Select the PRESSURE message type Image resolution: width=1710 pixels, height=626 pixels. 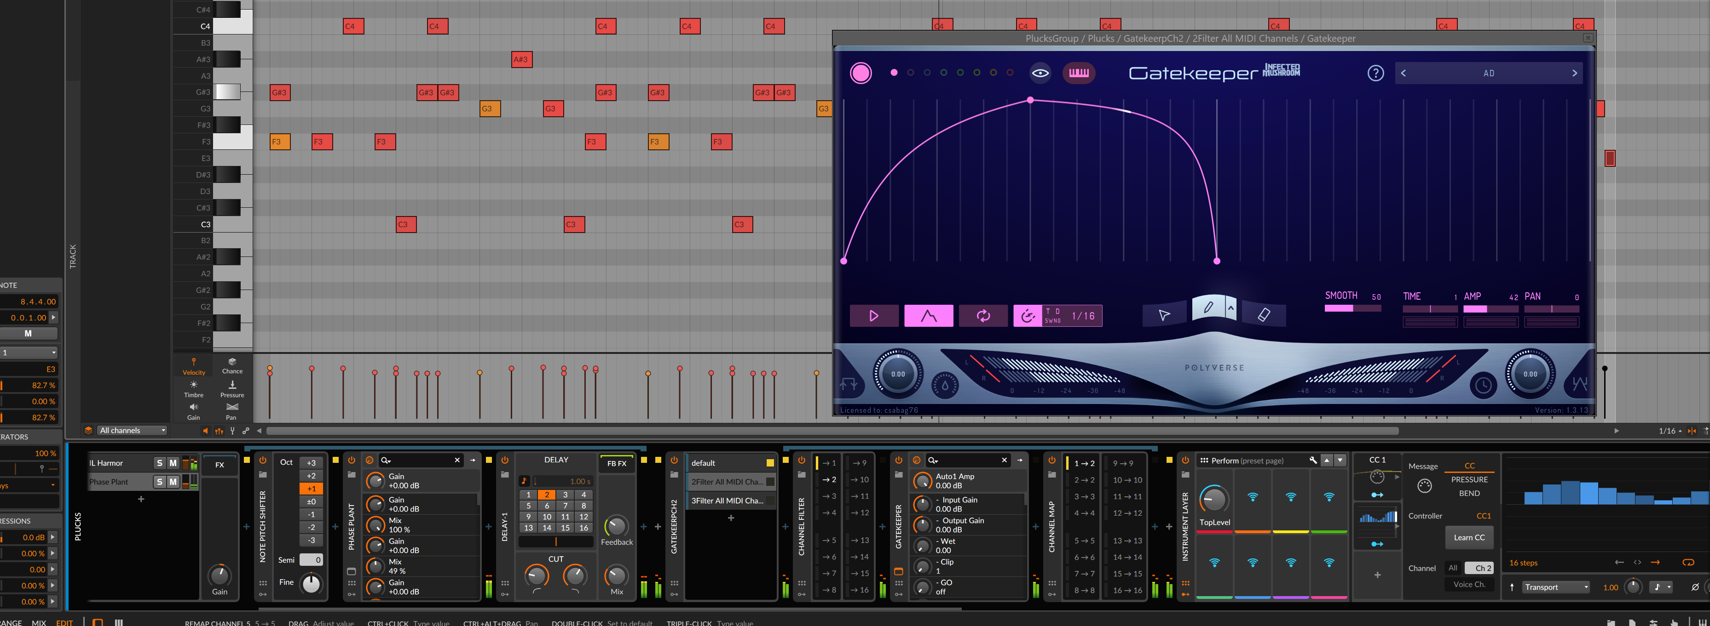[1469, 479]
